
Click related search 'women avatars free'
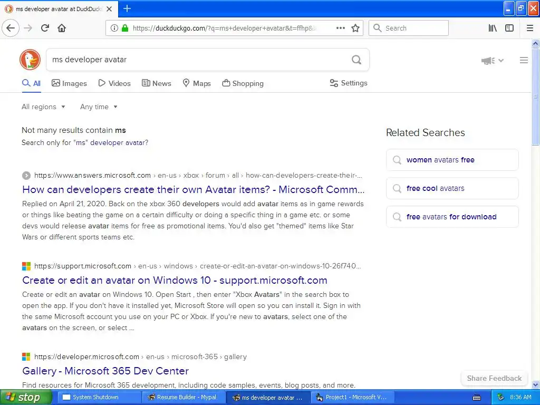click(452, 160)
